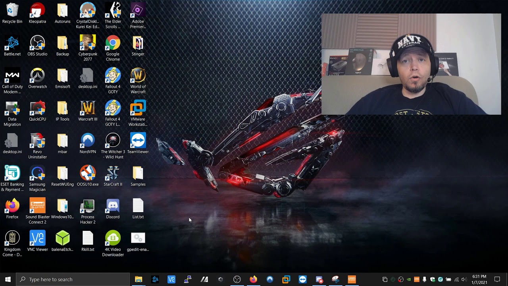Launch the Fallout 4 GOTY L... shortcut

113,114
